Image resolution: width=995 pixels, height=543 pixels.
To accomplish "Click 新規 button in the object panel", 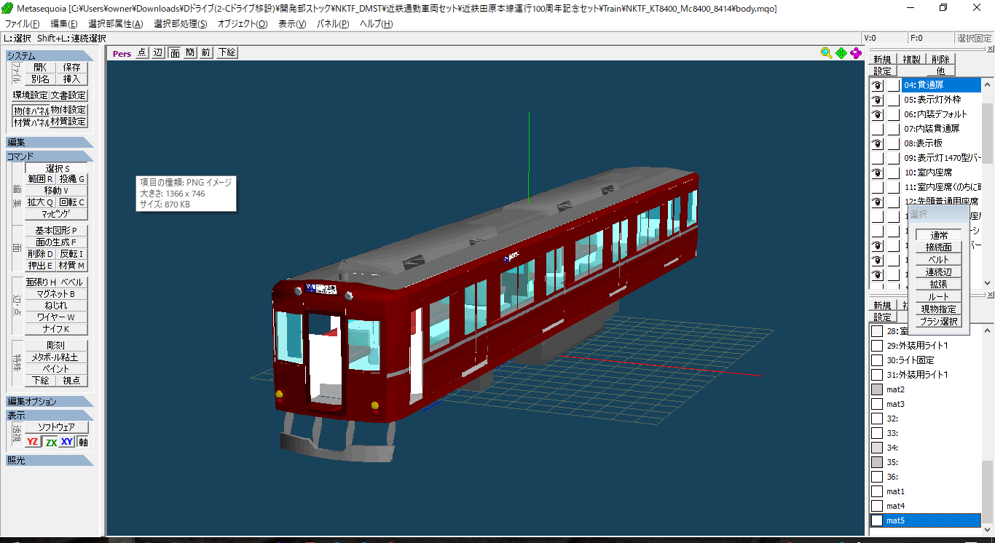I will pyautogui.click(x=883, y=60).
